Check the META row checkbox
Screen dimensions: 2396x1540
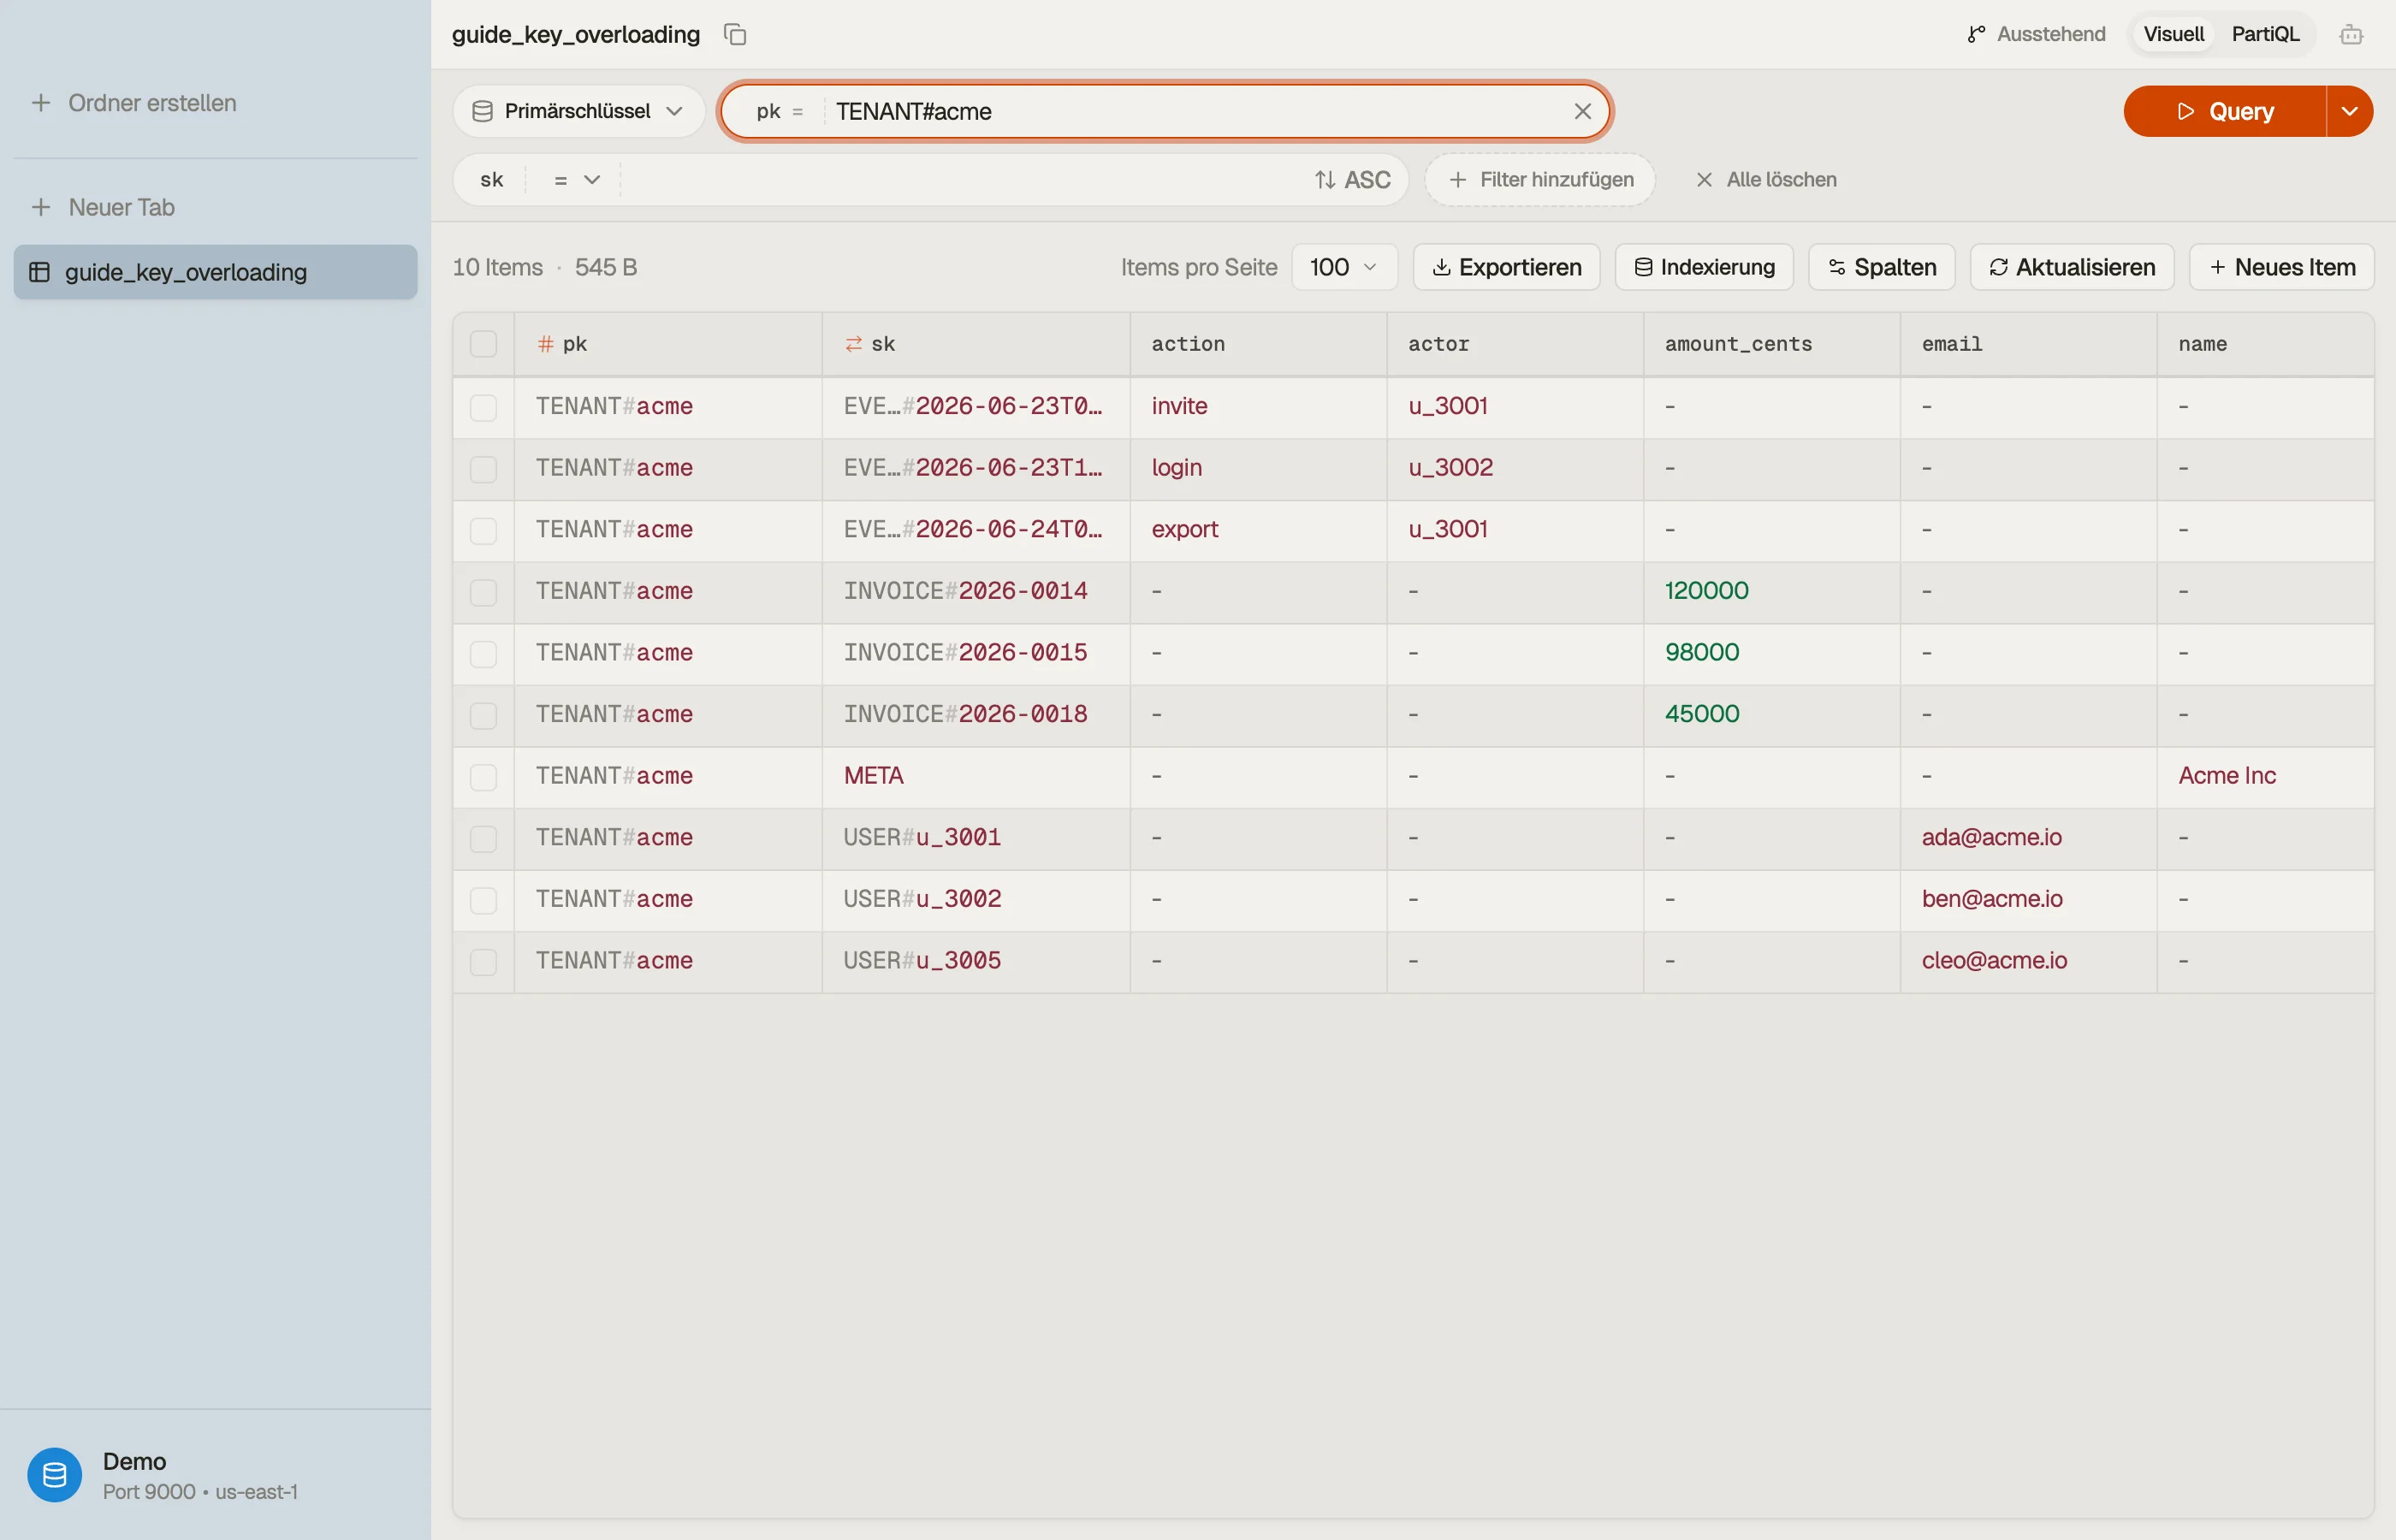pyautogui.click(x=484, y=777)
